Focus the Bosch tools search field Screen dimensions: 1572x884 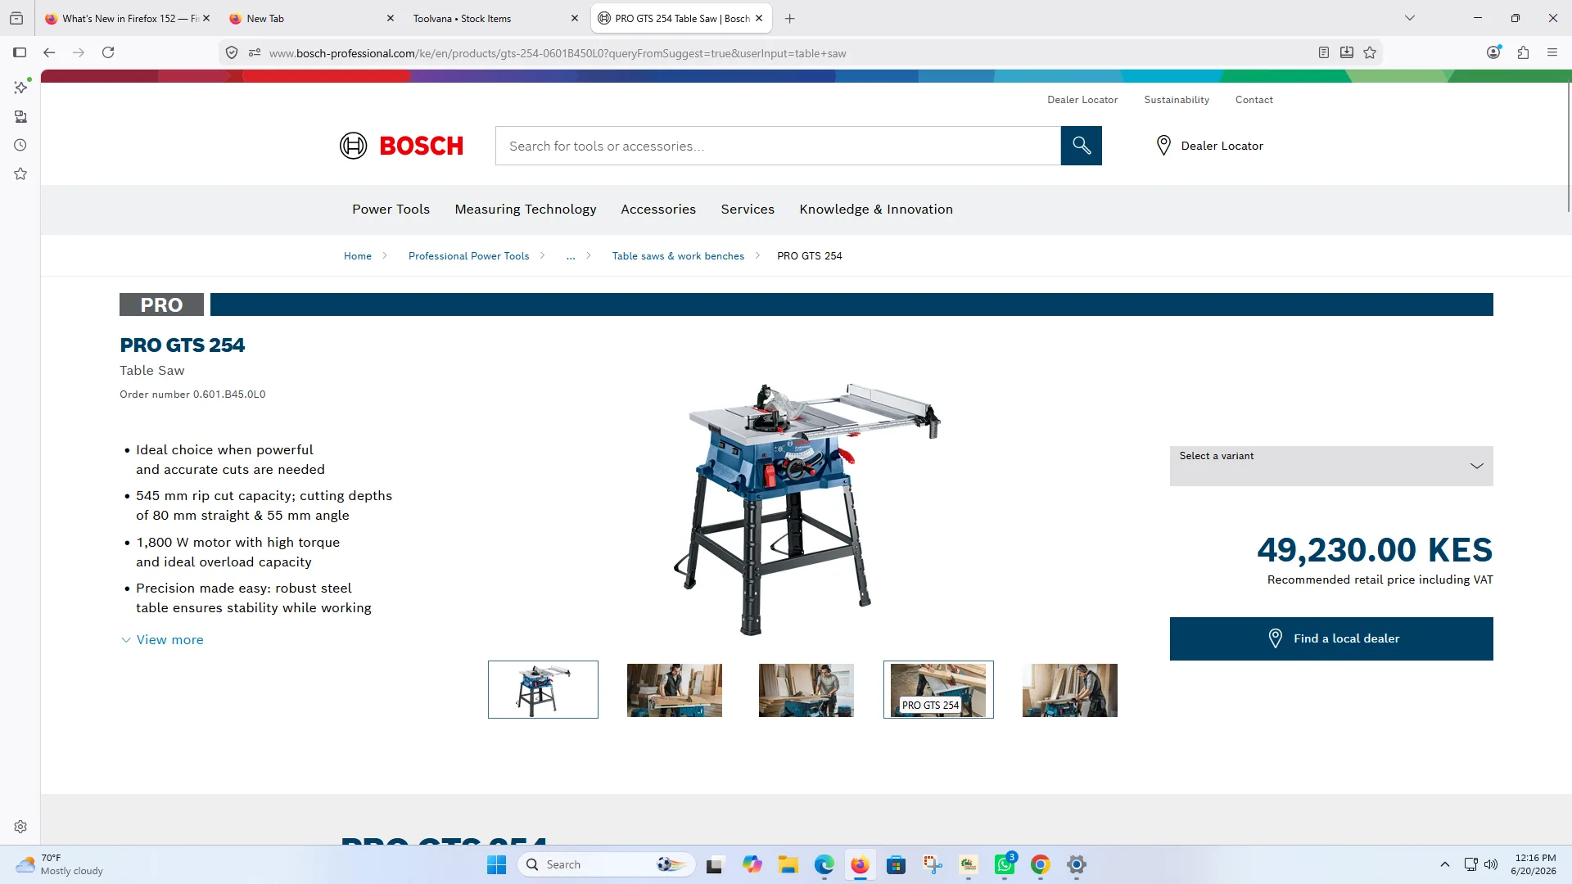coord(778,146)
